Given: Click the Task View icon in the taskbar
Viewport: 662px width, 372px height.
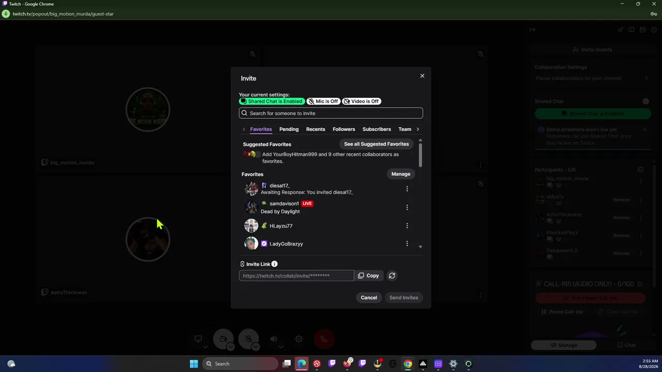Looking at the screenshot, I should point(287,364).
